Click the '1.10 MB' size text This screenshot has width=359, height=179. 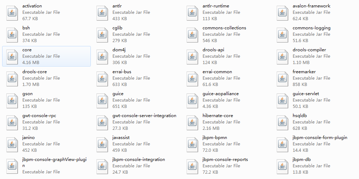coord(301,62)
